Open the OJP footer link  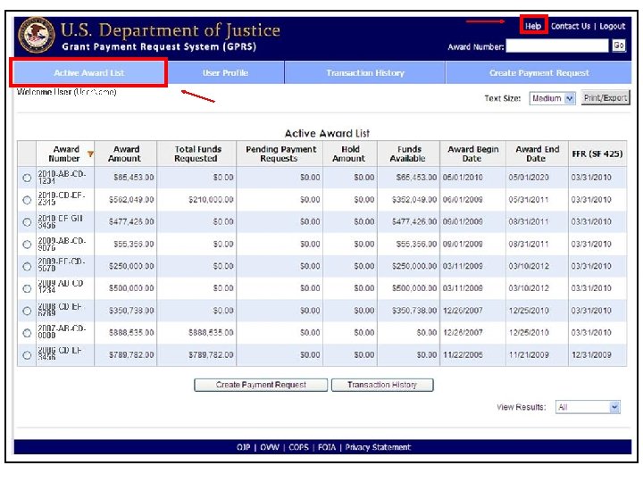(x=243, y=447)
